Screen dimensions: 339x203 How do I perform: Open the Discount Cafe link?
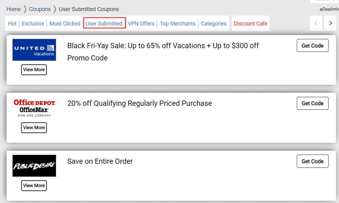pos(251,24)
